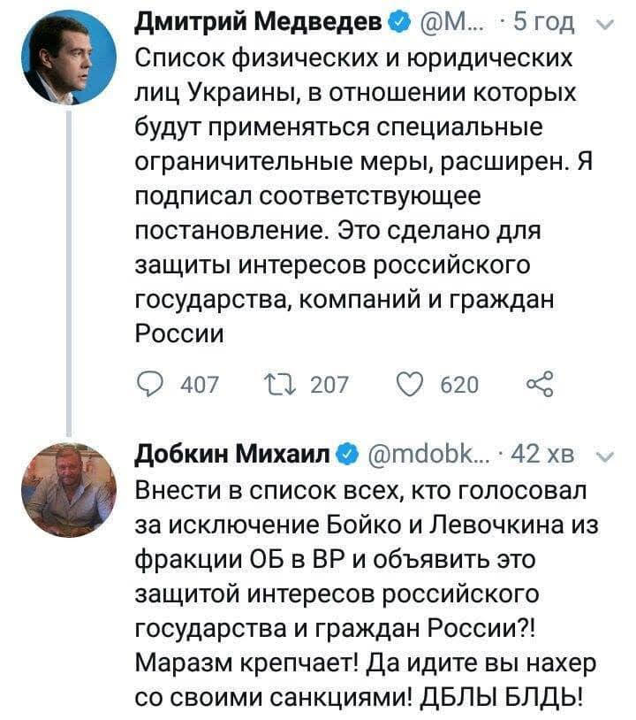Click the @mdobk... handle
This screenshot has width=636, height=720.
[421, 455]
